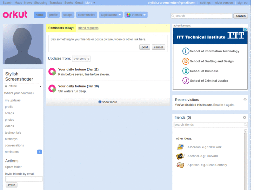Open the Spam folder link
This screenshot has height=190, width=254.
pyautogui.click(x=13, y=167)
